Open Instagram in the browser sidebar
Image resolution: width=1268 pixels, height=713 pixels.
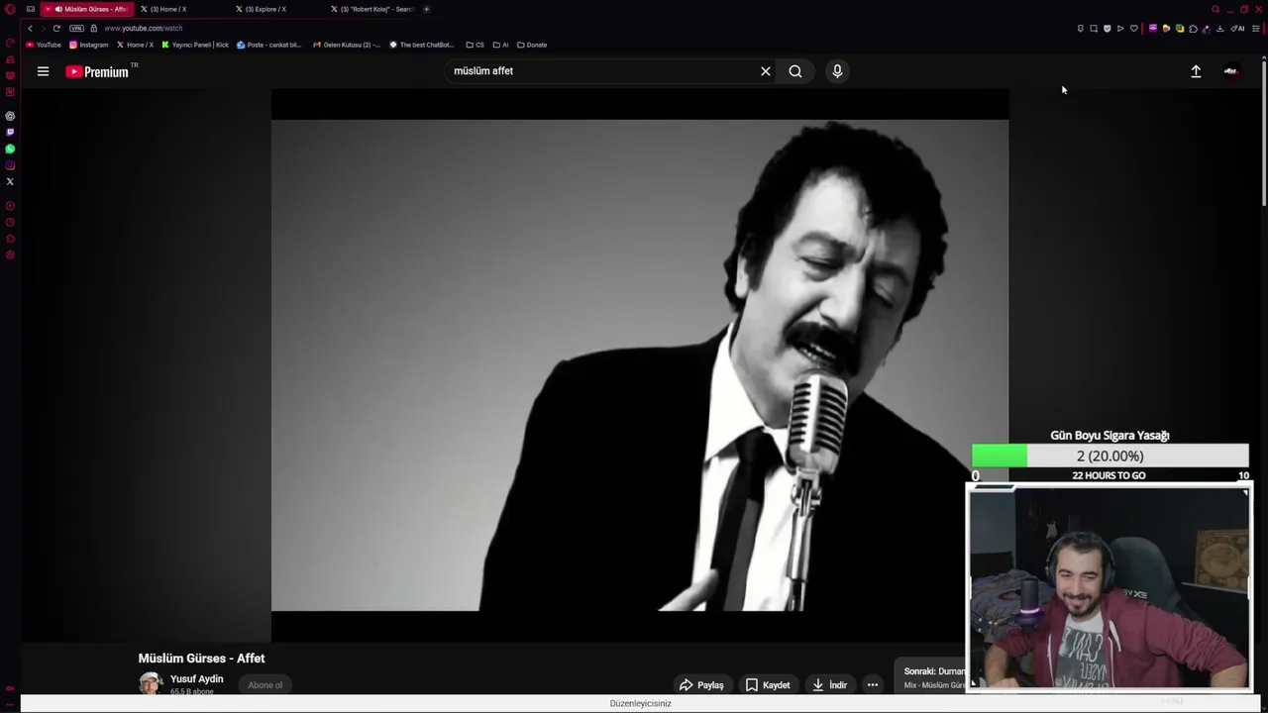[10, 165]
